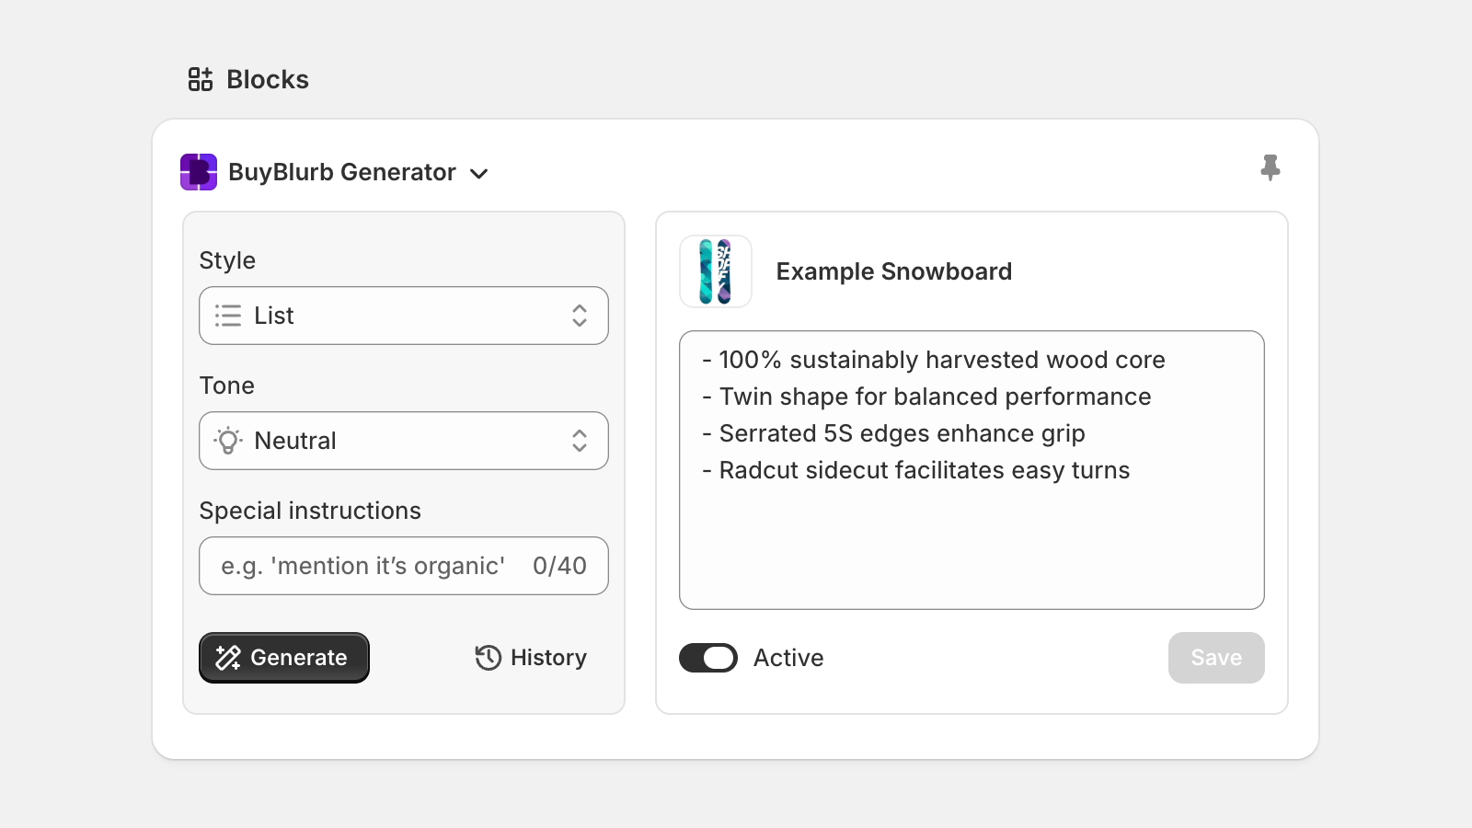Toggle the Active switch off

click(x=708, y=658)
